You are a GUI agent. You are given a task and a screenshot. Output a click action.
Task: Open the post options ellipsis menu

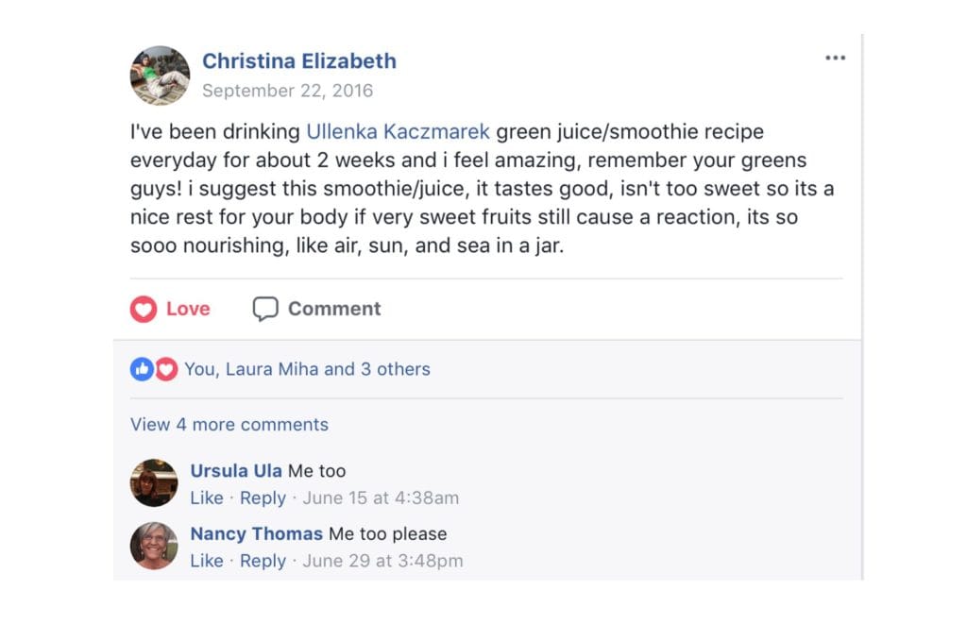(x=835, y=58)
